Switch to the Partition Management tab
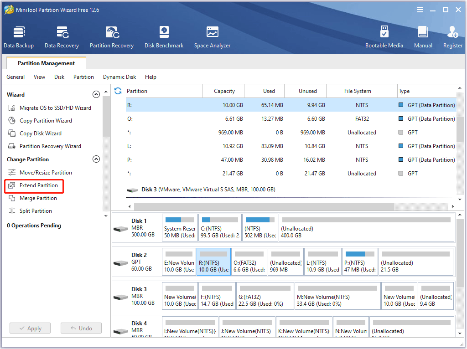The height and width of the screenshot is (349, 467). click(x=46, y=63)
